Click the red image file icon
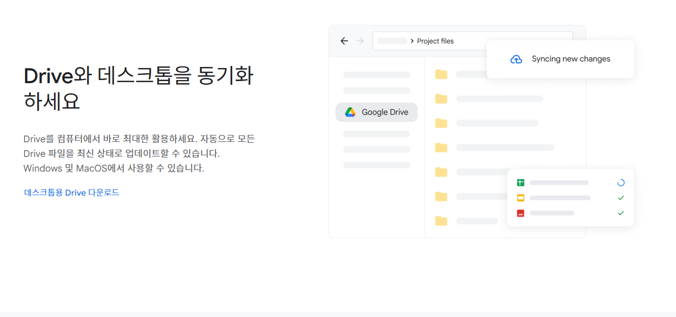The height and width of the screenshot is (317, 676). coord(520,213)
